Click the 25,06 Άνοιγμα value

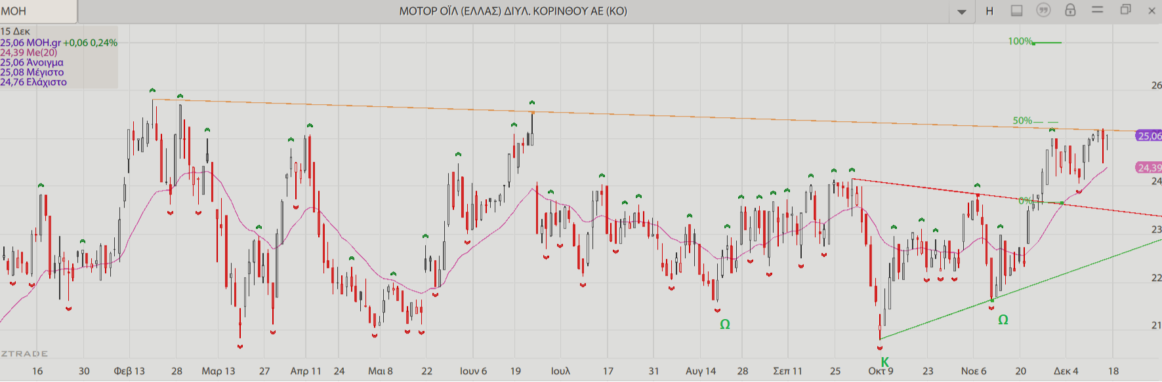coord(32,62)
